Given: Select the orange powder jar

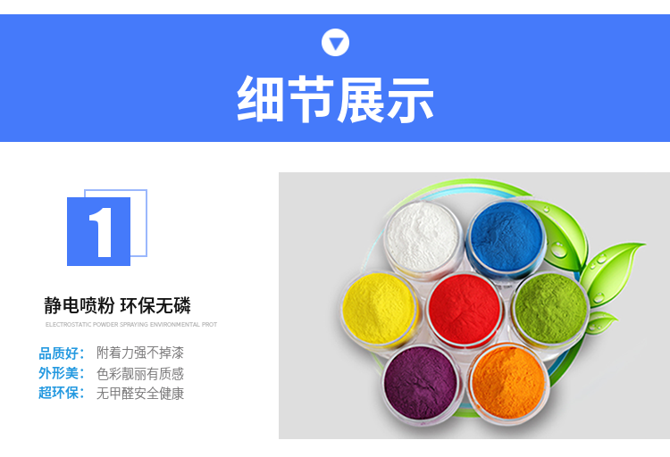Looking at the screenshot, I should pyautogui.click(x=507, y=383).
